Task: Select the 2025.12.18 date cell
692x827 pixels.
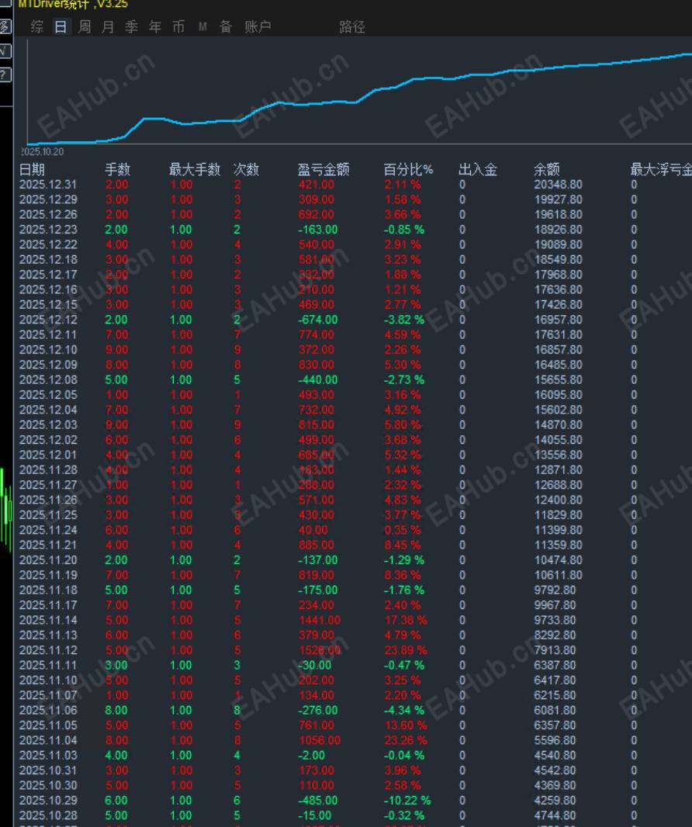Action: [x=48, y=259]
